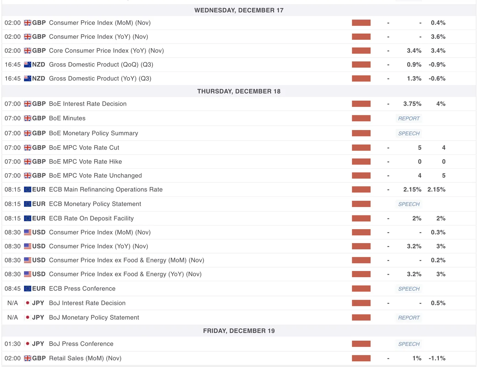Open GBP Core Consumer Price Index (YoY) event
The image size is (480, 367).
106,50
